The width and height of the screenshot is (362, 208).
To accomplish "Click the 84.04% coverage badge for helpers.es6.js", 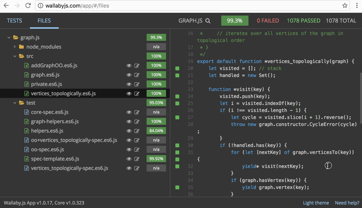I will [156, 131].
